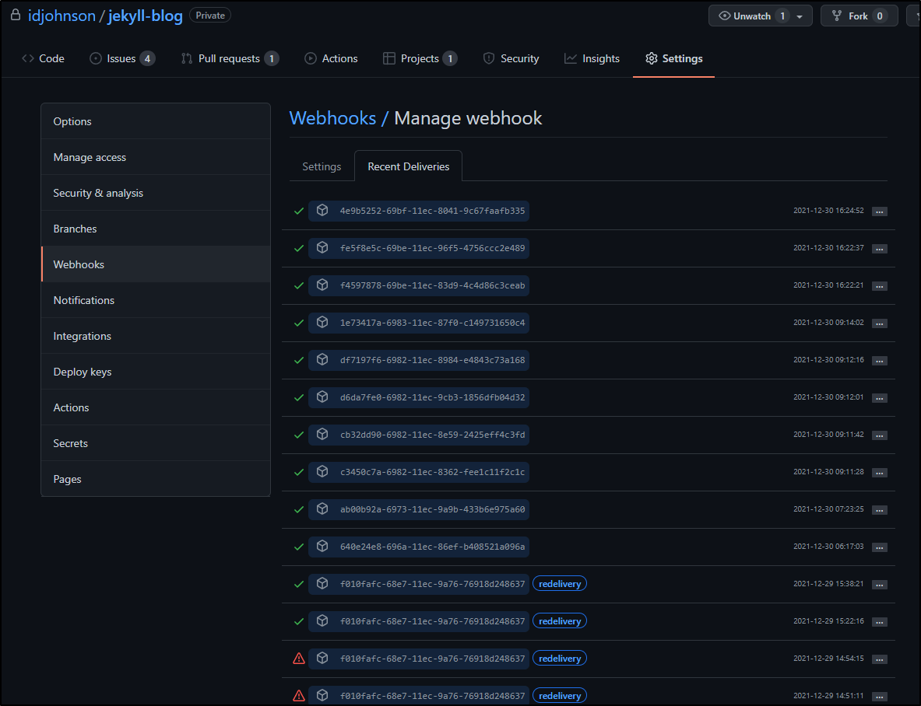This screenshot has width=921, height=706.
Task: Switch to the Issues tab
Action: [122, 58]
